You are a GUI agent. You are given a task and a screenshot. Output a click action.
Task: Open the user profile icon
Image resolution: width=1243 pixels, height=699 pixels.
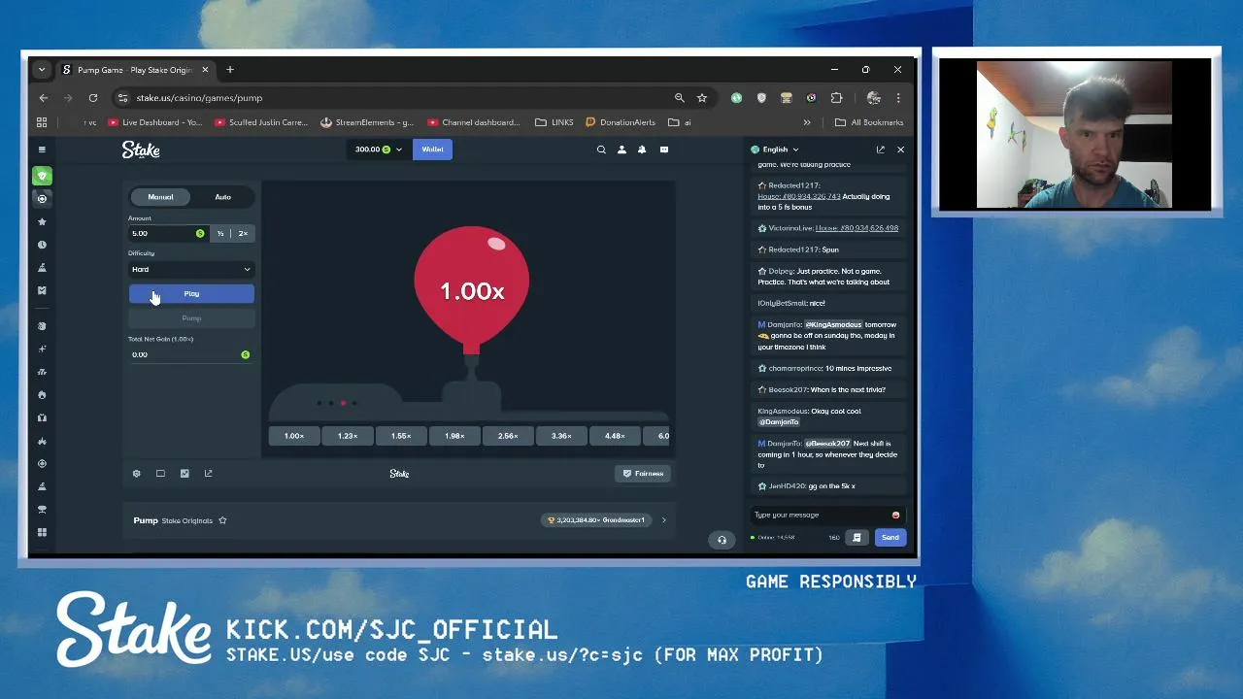click(x=621, y=150)
